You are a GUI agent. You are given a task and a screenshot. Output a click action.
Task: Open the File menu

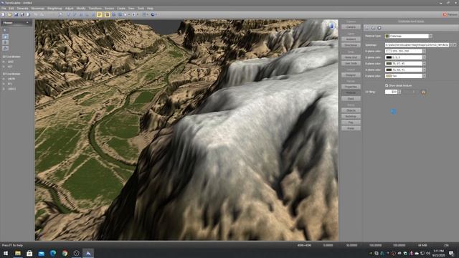4,9
